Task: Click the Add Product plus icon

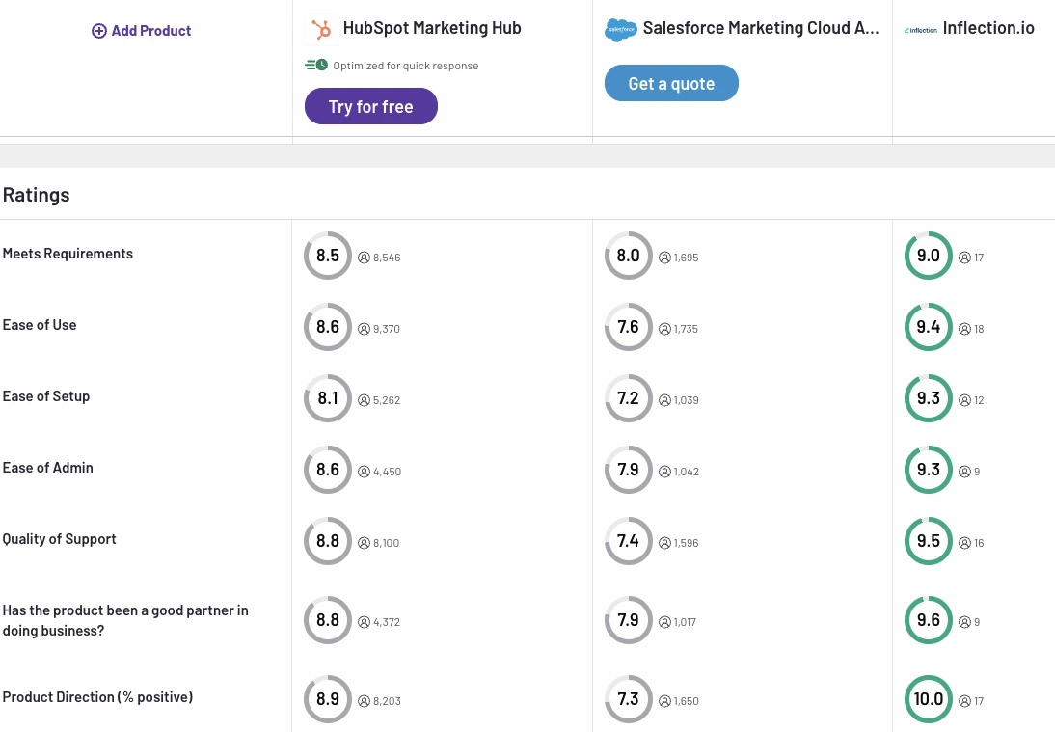Action: click(x=99, y=31)
